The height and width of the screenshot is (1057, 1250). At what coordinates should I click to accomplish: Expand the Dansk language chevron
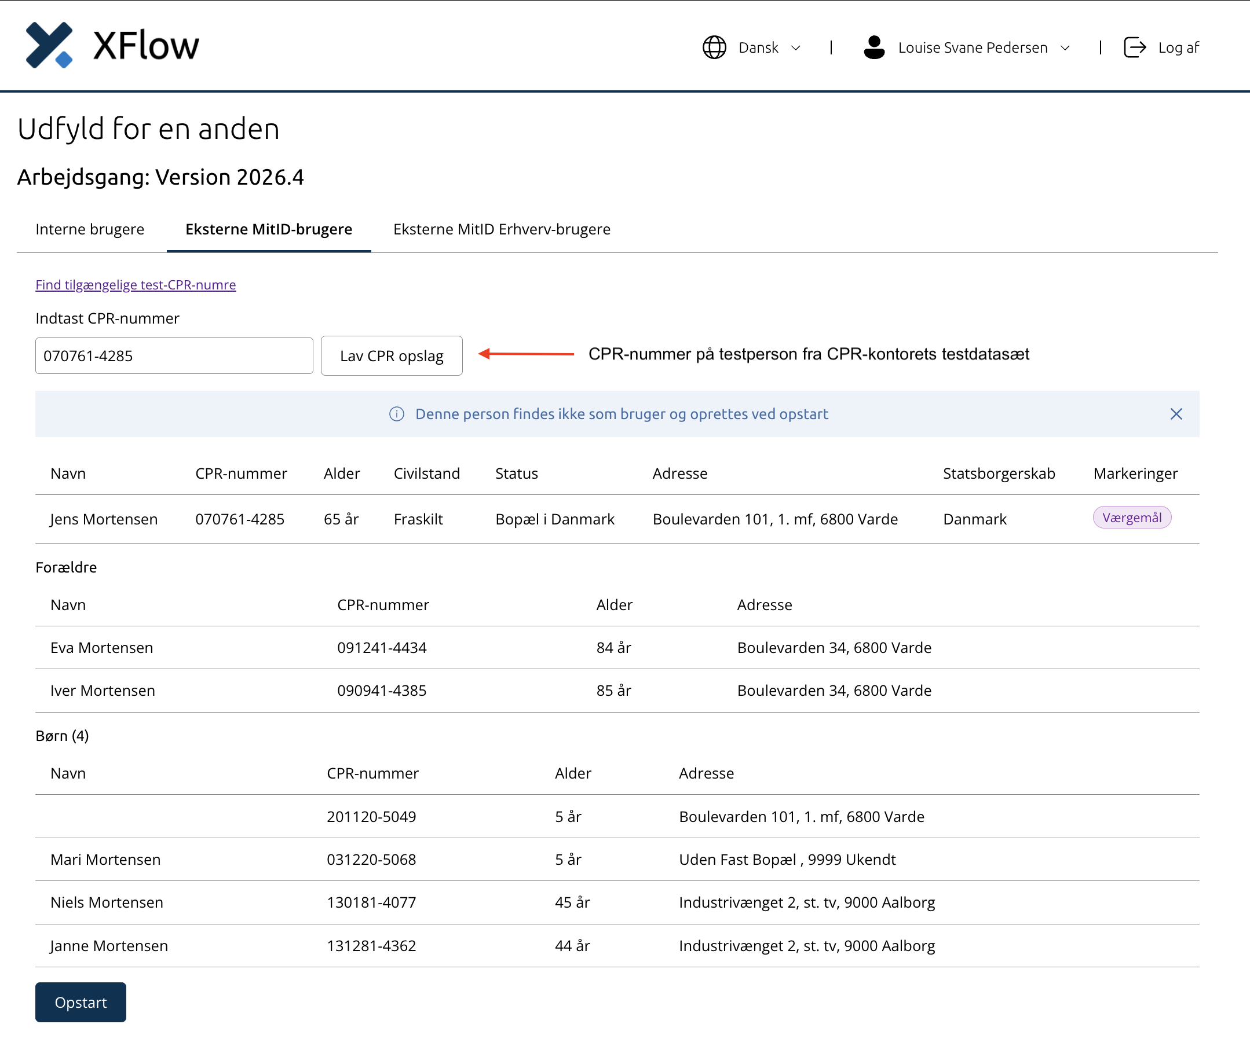click(x=795, y=48)
